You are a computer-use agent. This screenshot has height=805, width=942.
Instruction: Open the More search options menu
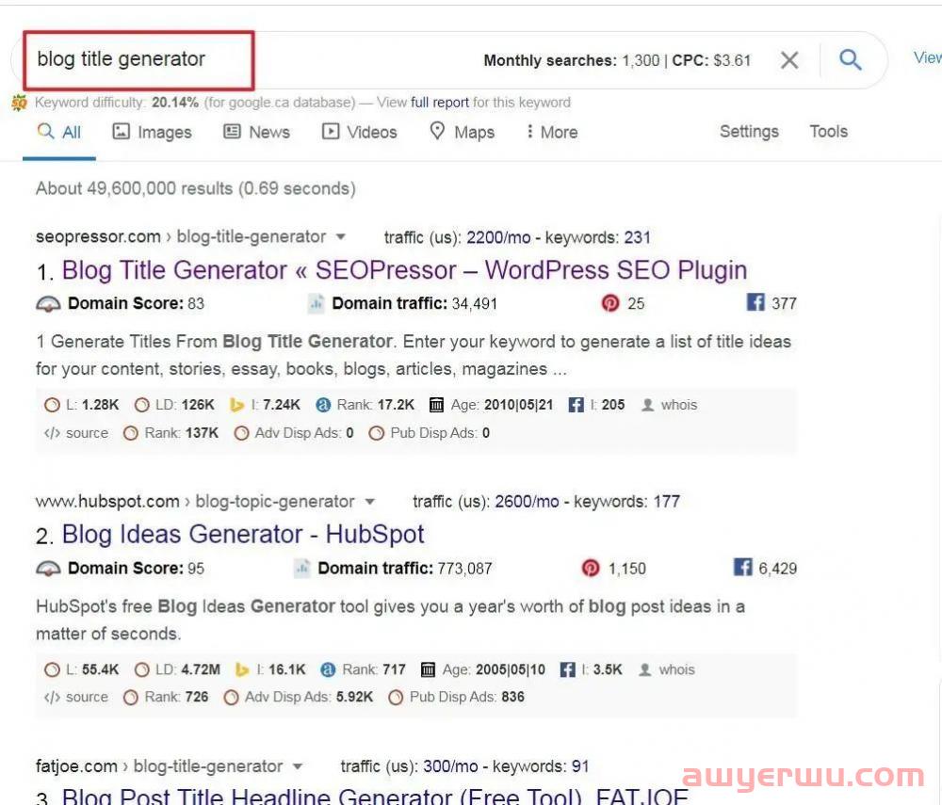[x=552, y=132]
